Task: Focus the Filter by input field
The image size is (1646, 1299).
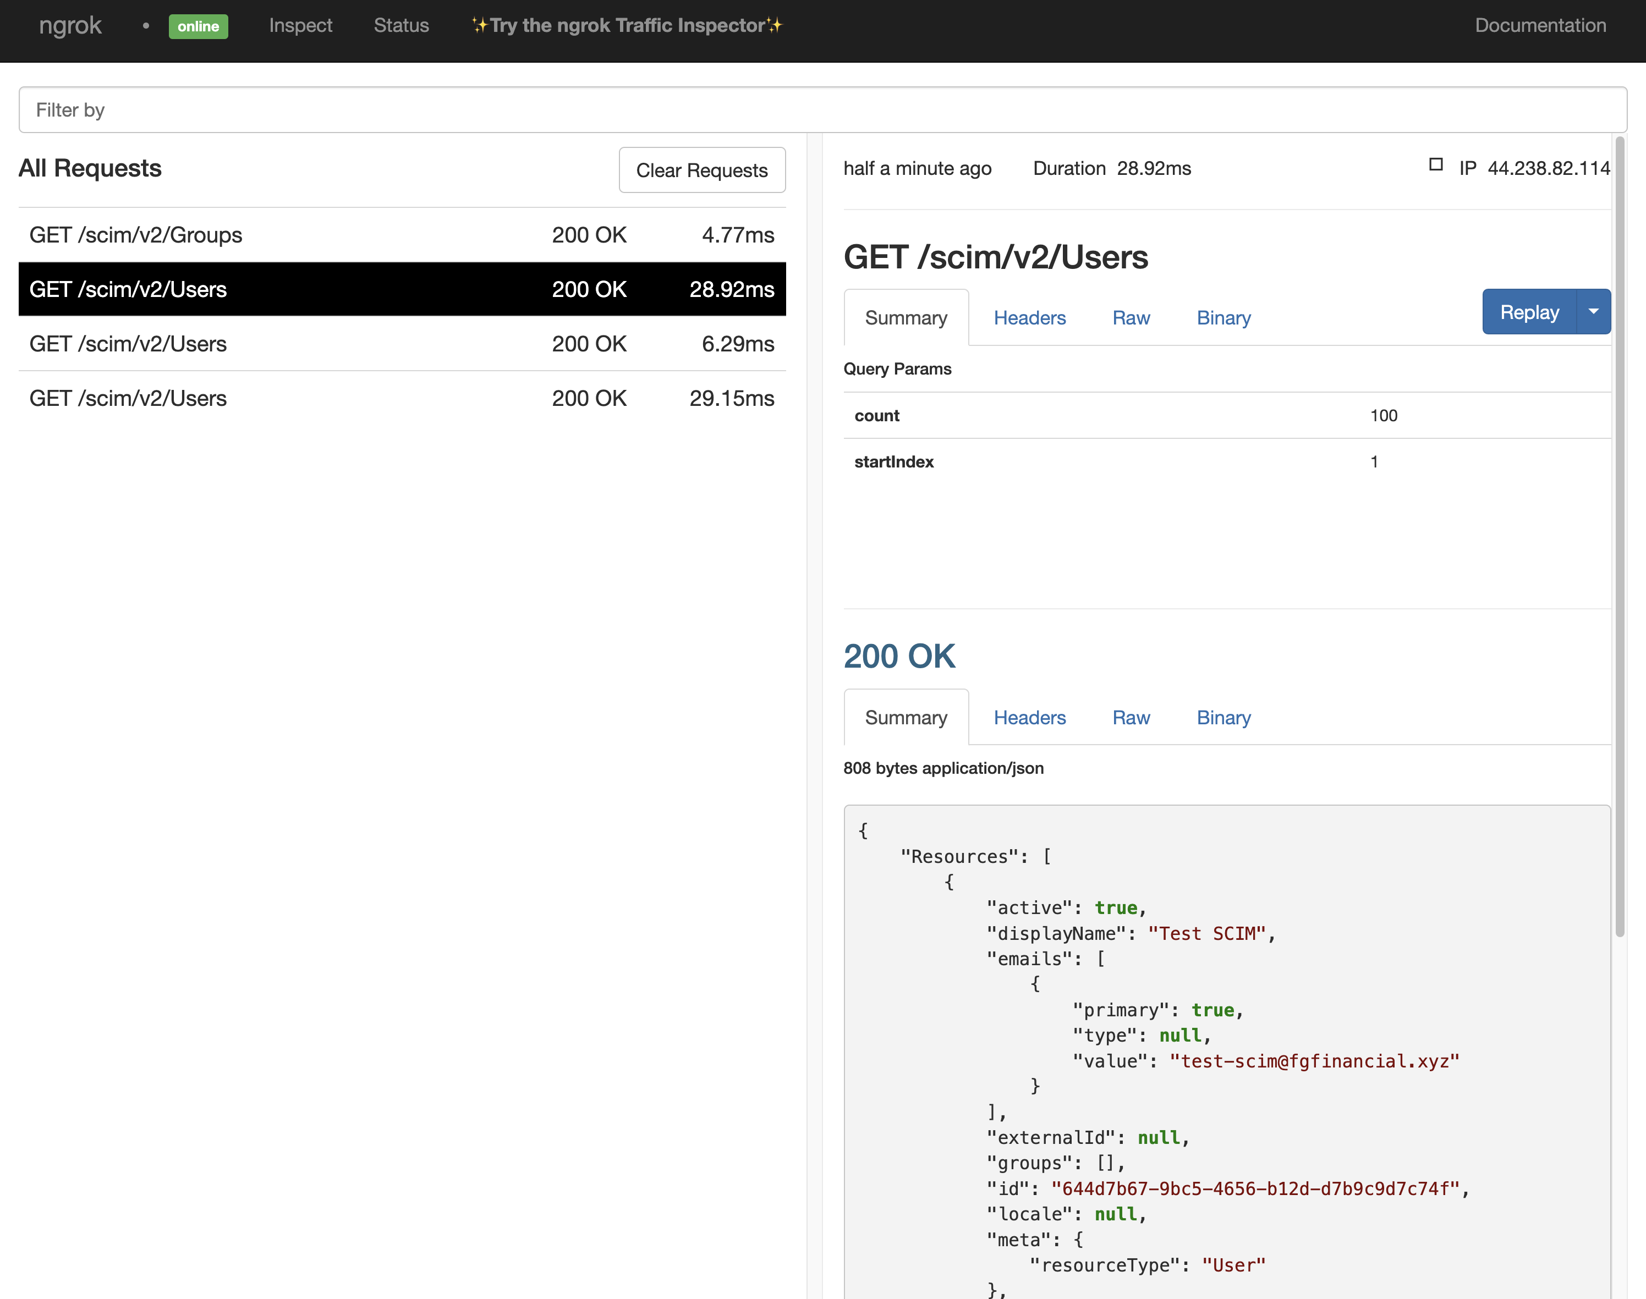Action: point(821,111)
